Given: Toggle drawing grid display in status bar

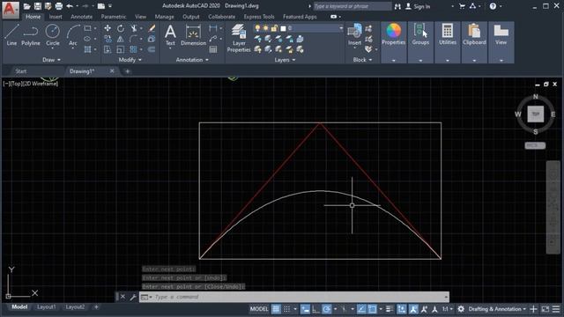Looking at the screenshot, I should tap(276, 309).
